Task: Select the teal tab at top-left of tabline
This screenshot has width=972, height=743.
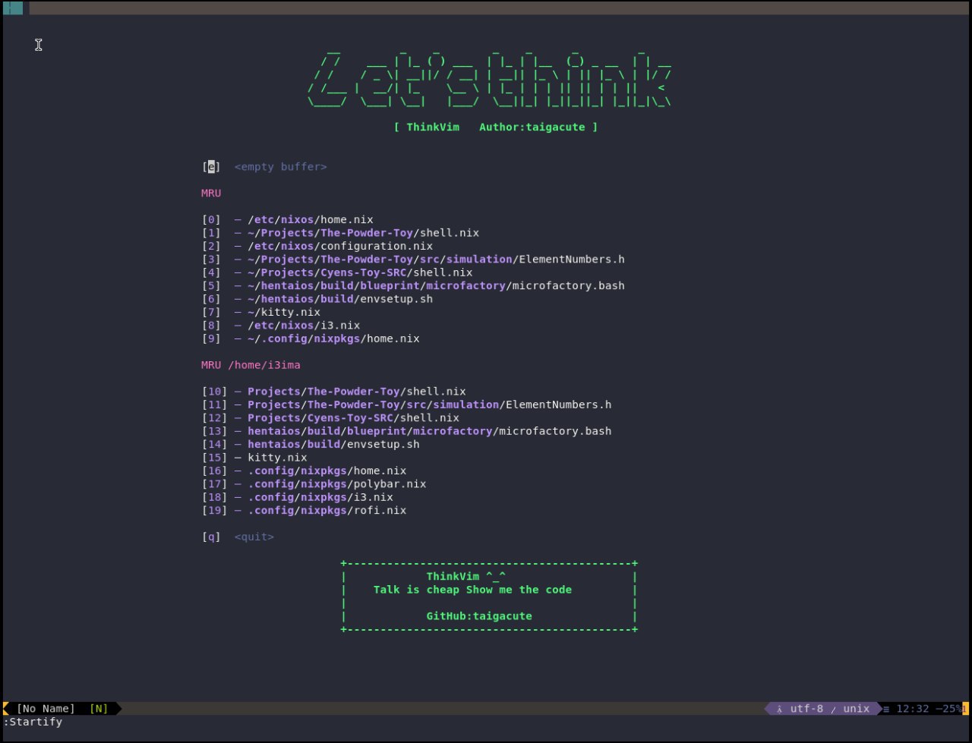Action: (x=13, y=8)
